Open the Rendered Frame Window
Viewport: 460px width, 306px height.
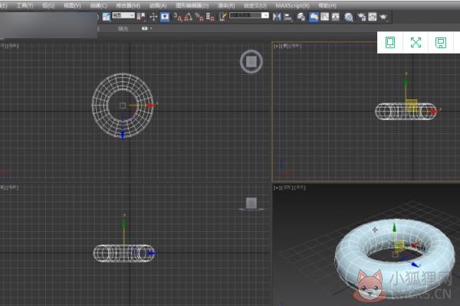click(x=373, y=17)
